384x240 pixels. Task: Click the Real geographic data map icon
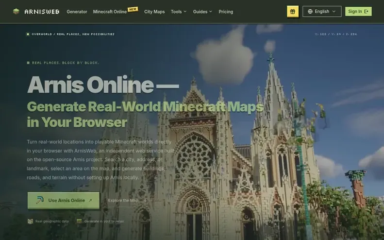pyautogui.click(x=30, y=222)
